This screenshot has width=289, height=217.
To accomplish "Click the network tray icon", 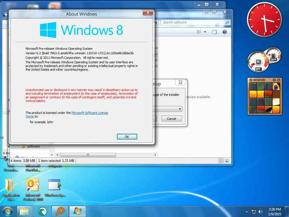I will coord(254,212).
